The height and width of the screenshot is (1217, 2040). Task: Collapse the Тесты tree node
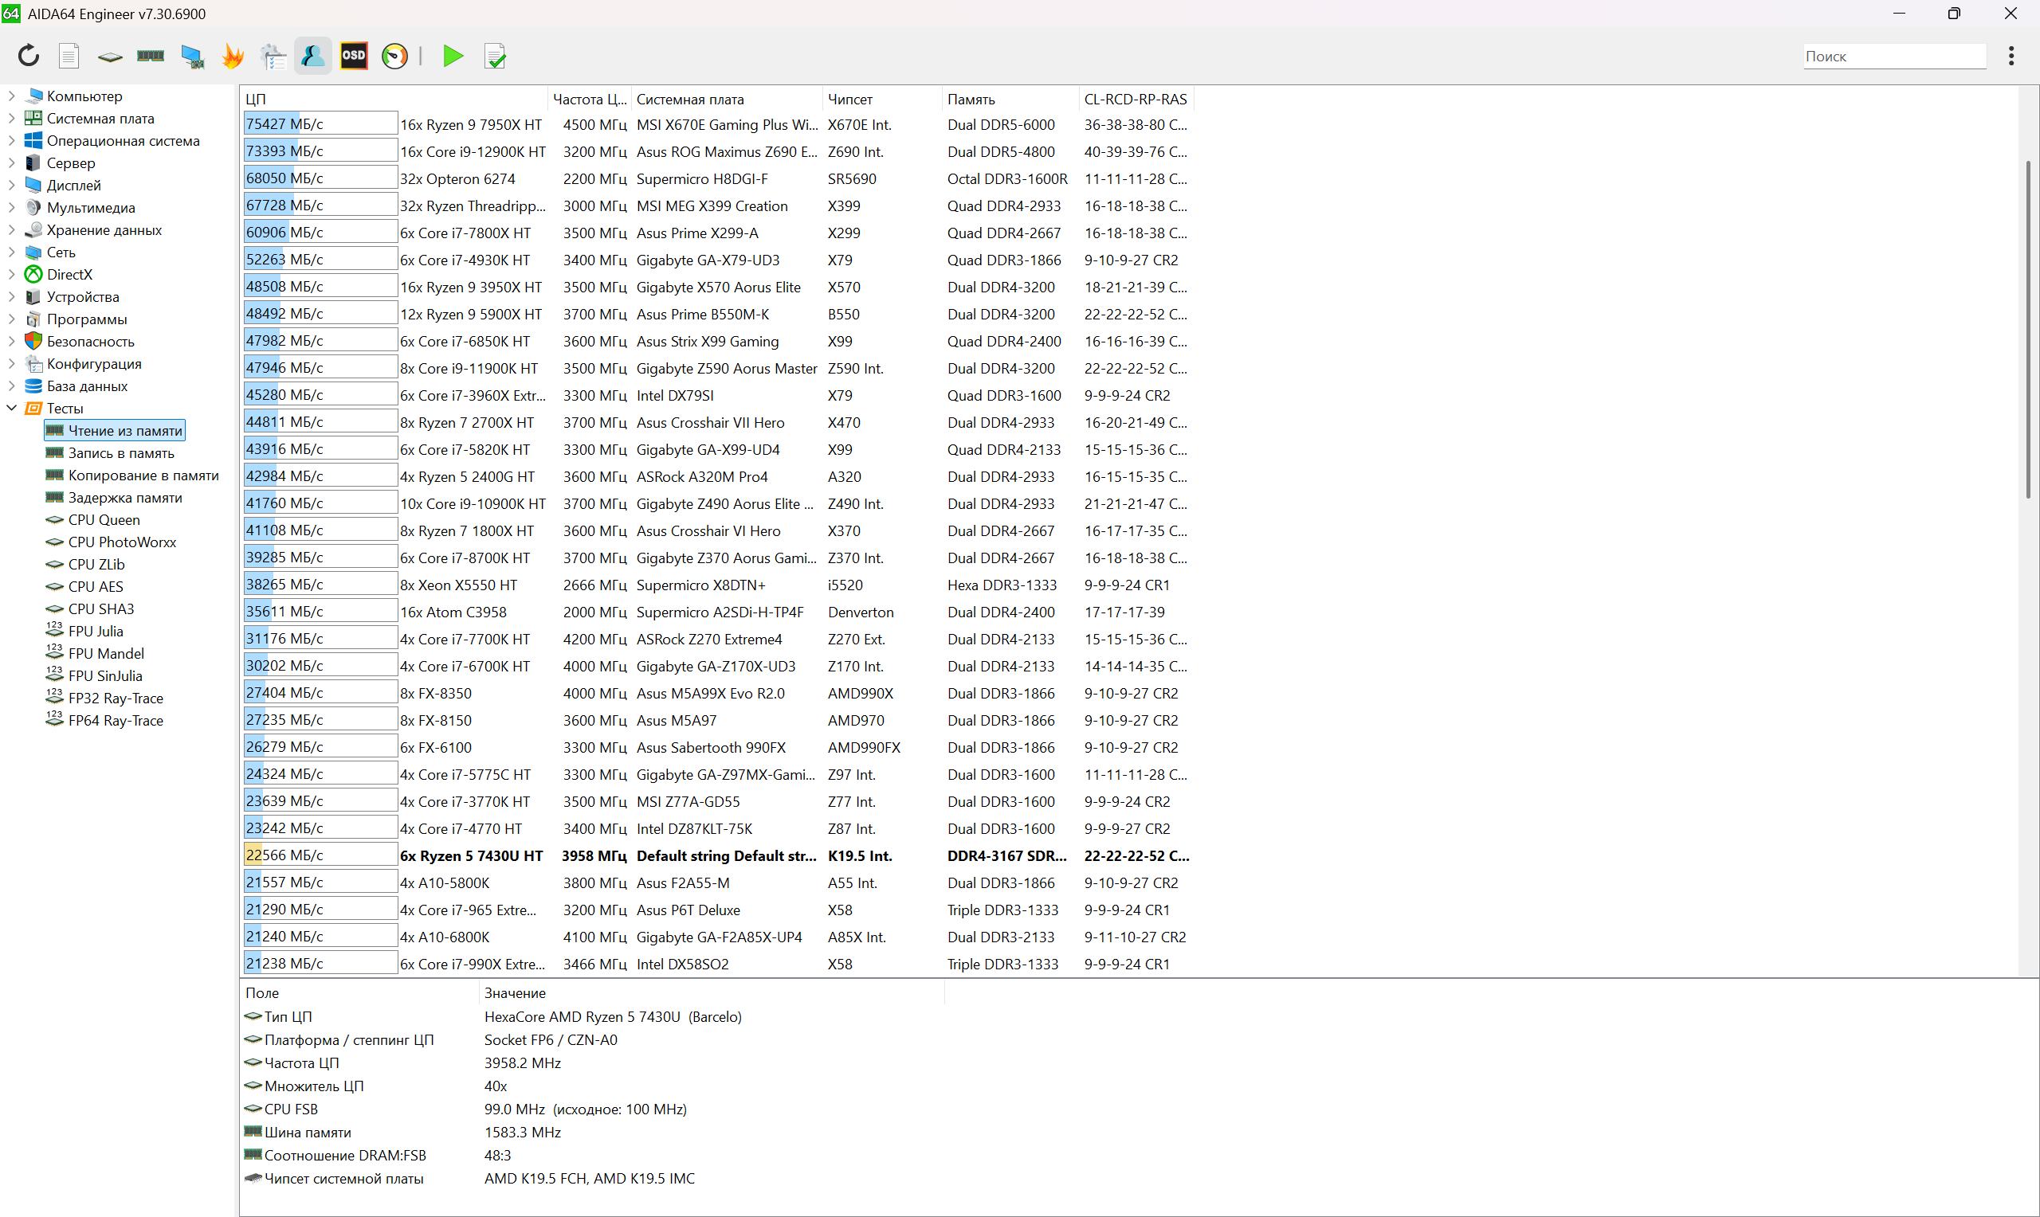coord(11,408)
